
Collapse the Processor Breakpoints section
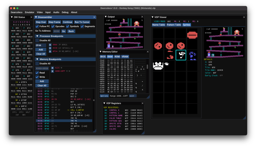pyautogui.click(x=37, y=36)
